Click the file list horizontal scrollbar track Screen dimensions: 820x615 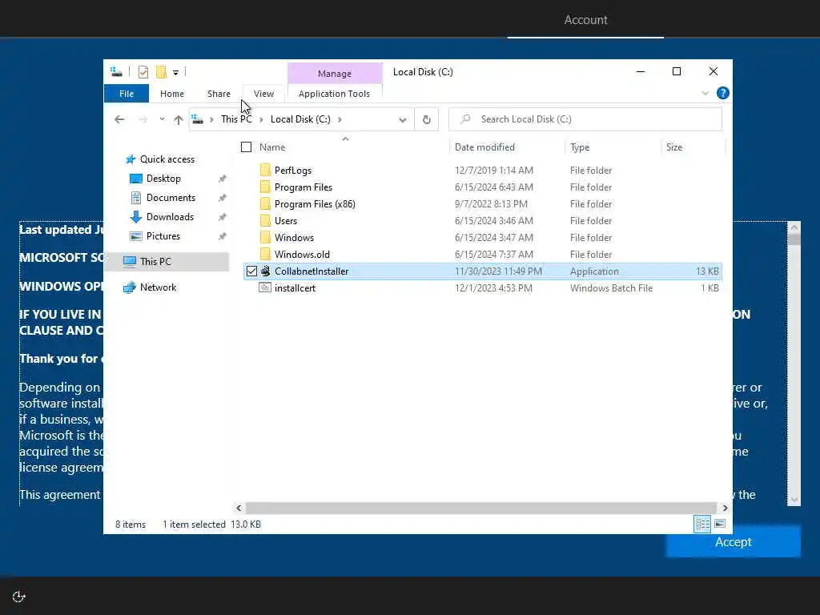(480, 508)
